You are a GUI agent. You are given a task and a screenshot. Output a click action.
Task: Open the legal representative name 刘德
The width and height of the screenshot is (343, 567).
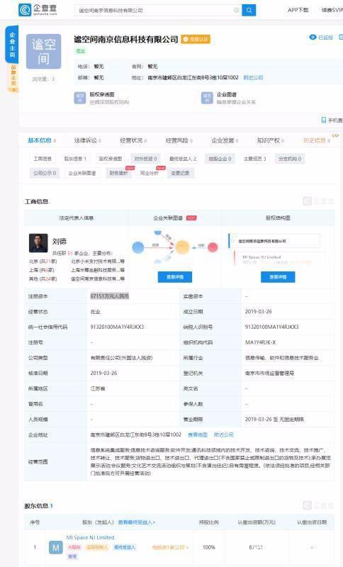click(x=60, y=242)
